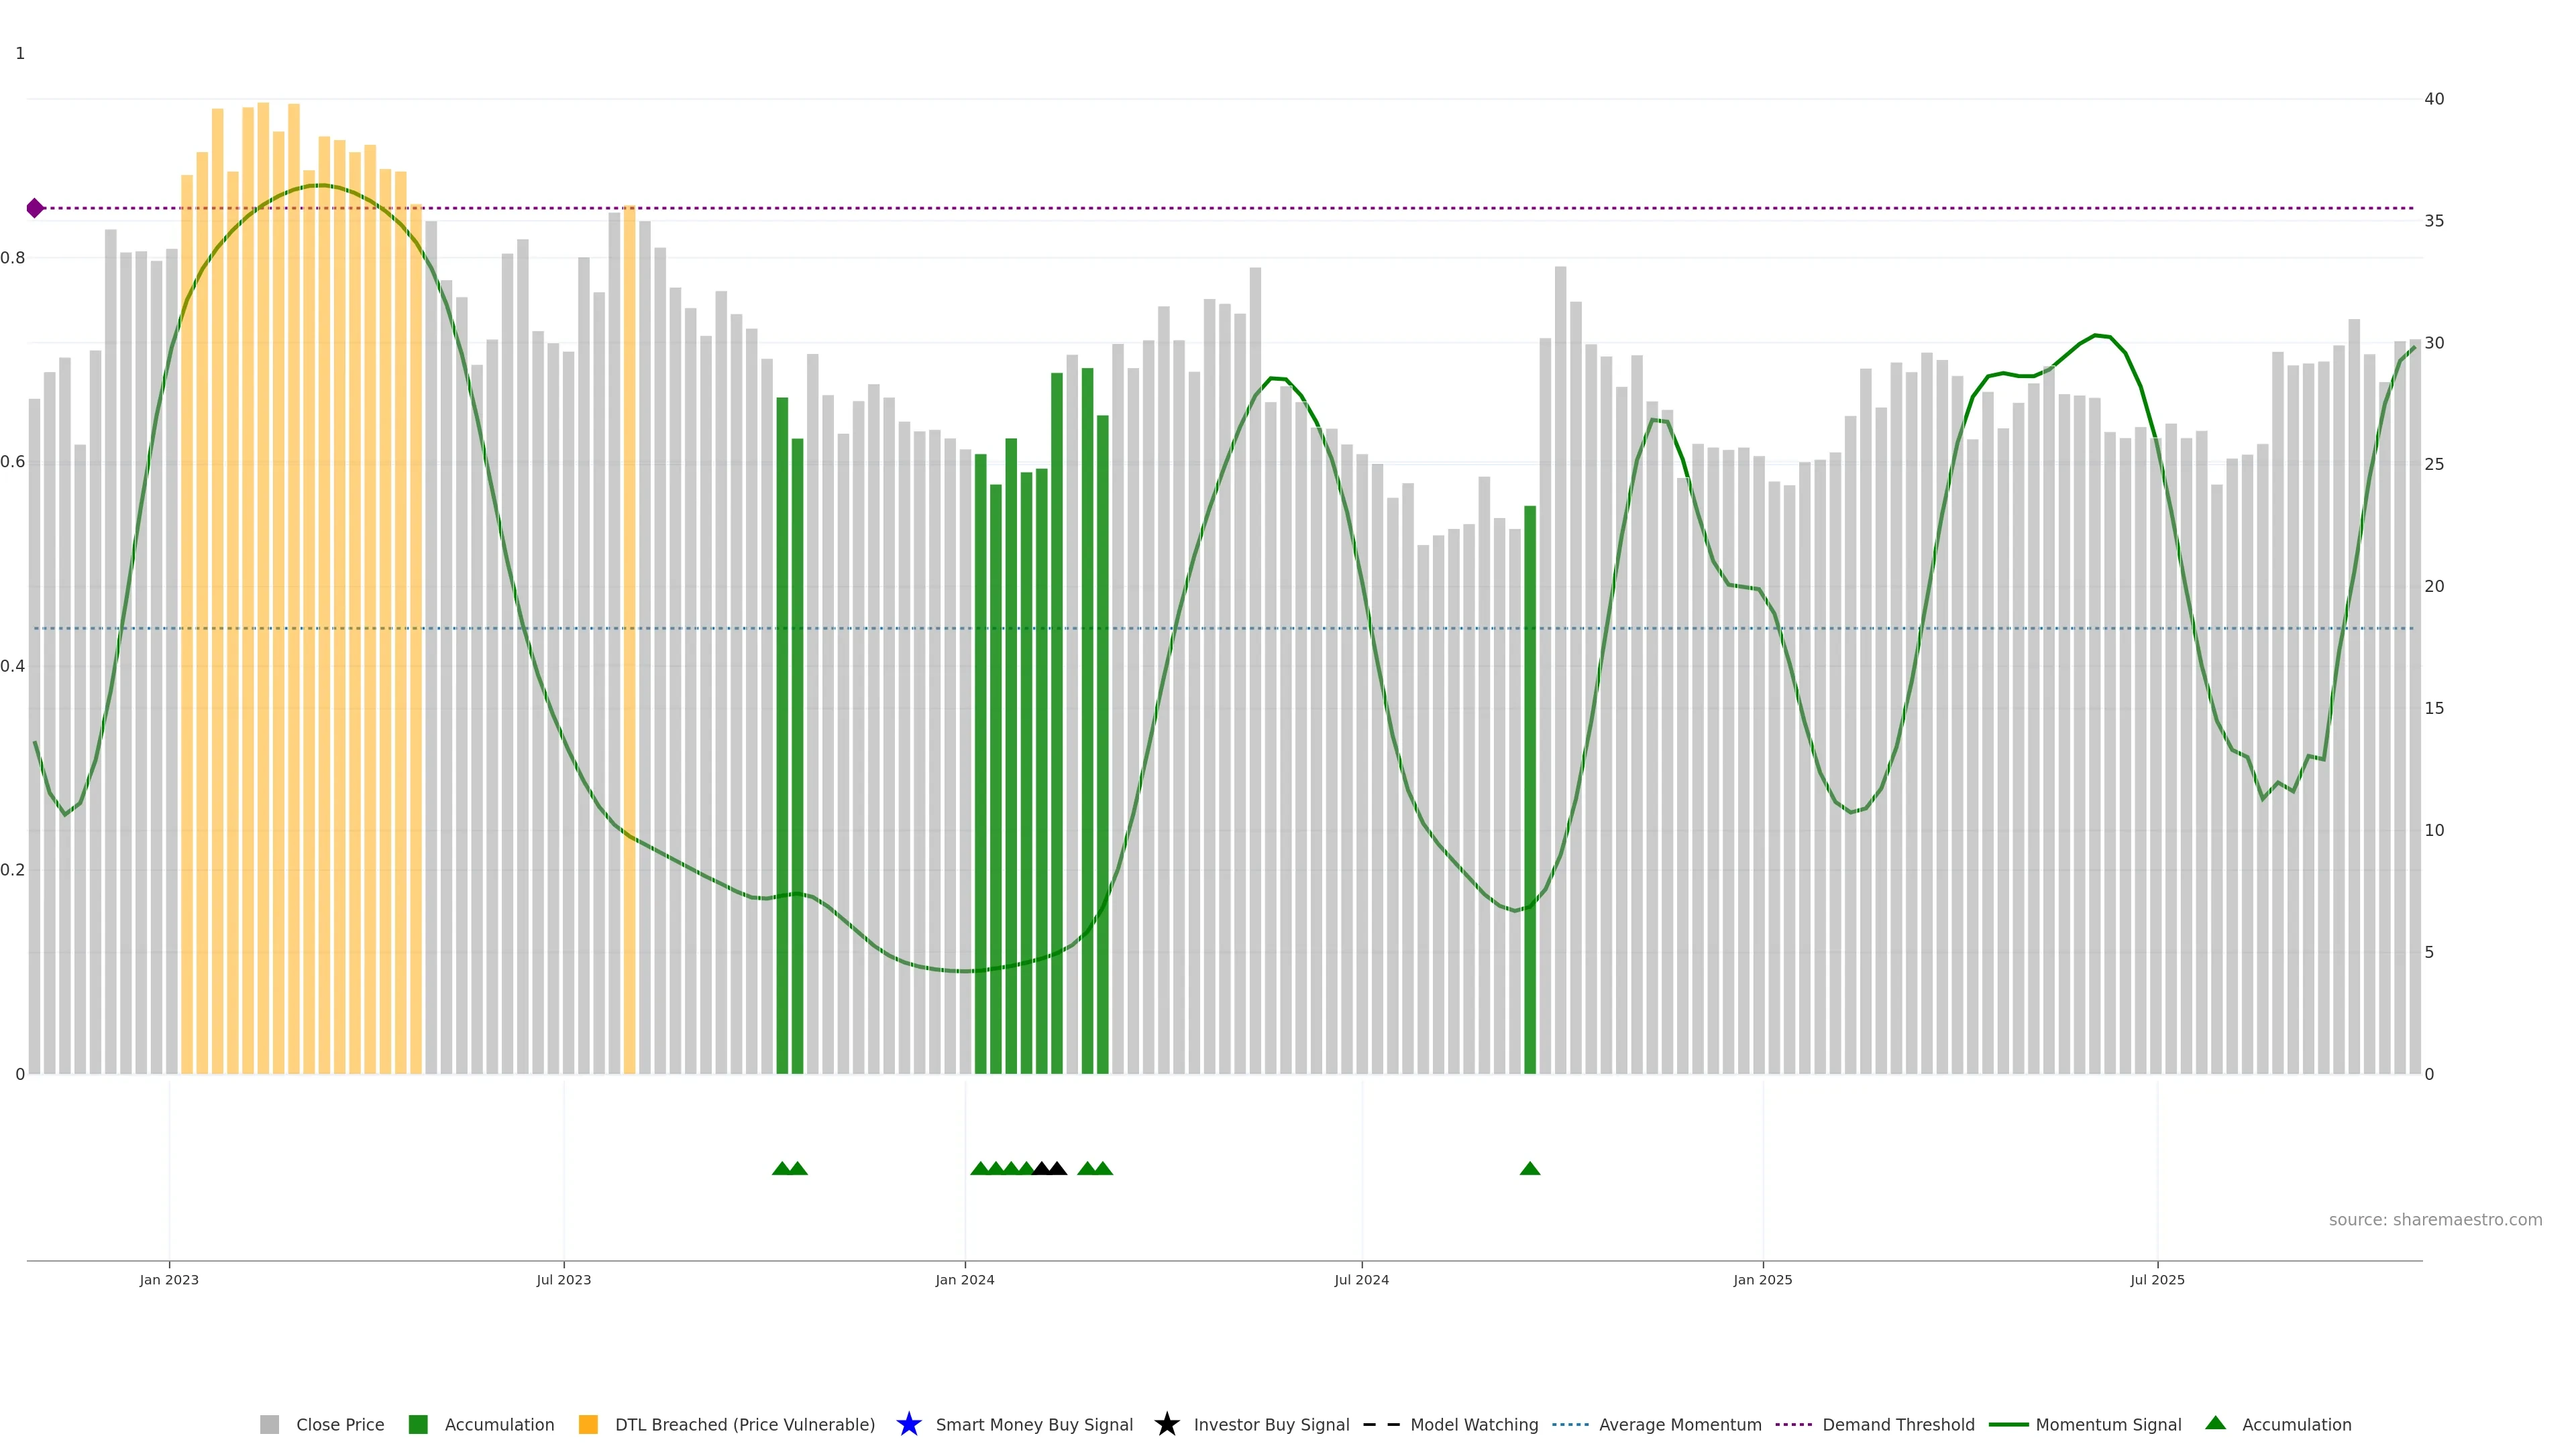Viewport: 2576px width, 1448px height.
Task: Click the green Accumulation legend square
Action: 418,1424
